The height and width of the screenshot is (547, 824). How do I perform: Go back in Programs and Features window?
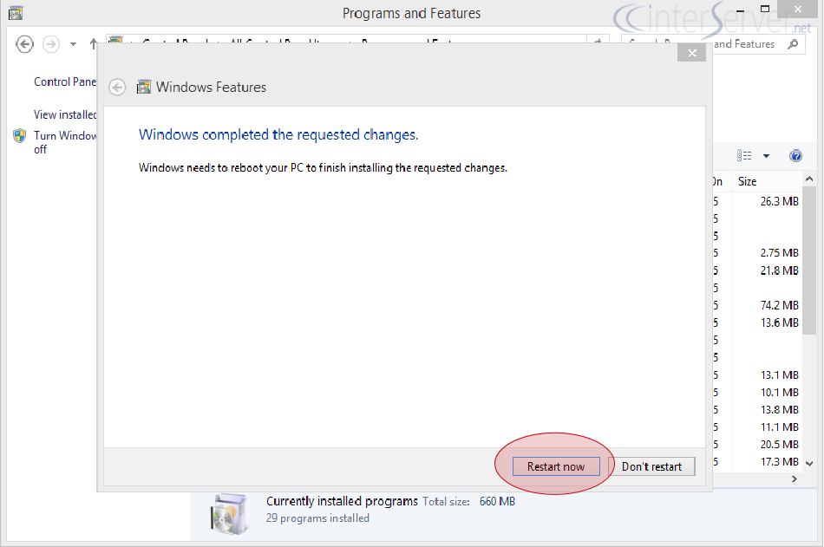(x=24, y=44)
